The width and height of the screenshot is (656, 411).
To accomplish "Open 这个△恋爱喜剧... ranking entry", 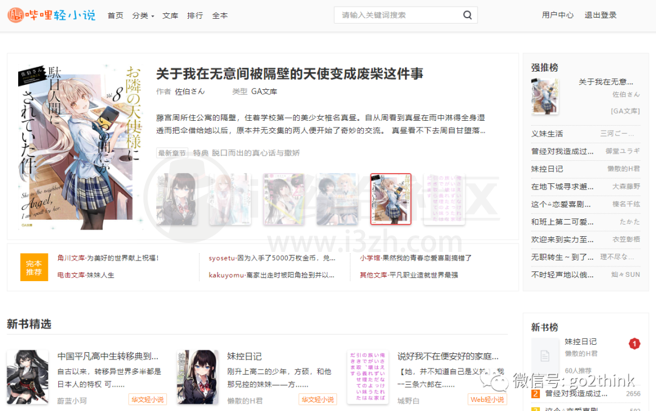I will 561,205.
